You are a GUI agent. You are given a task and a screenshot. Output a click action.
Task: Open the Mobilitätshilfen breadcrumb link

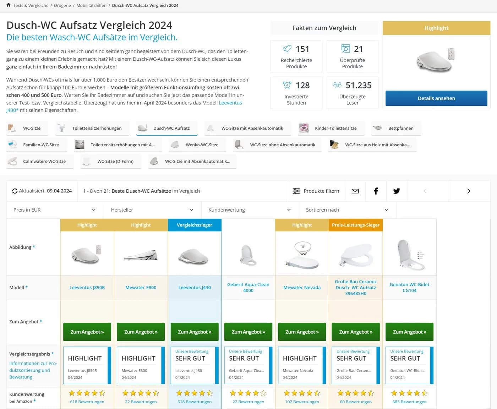pyautogui.click(x=91, y=5)
